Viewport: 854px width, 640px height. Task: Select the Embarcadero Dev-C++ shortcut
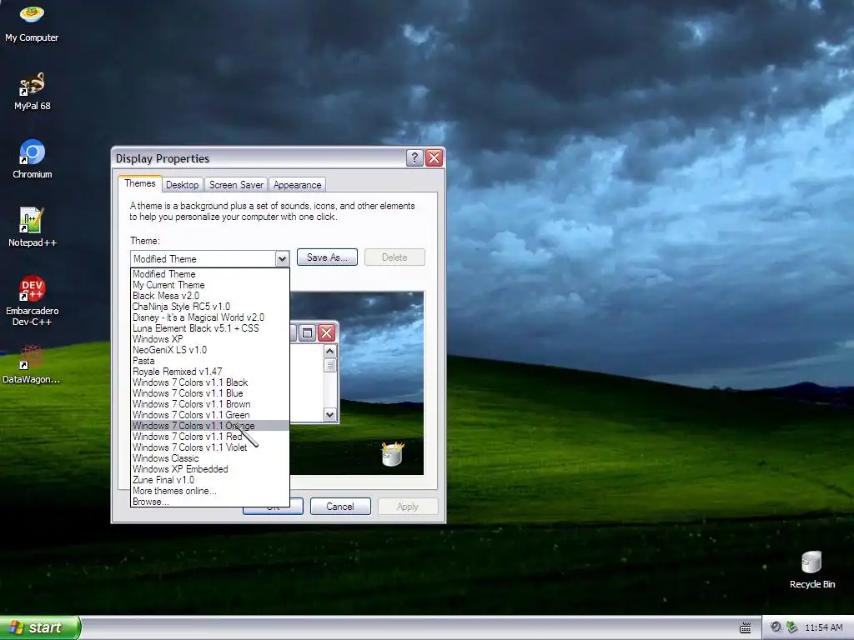click(33, 301)
